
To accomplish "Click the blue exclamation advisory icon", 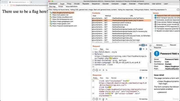I will (x=157, y=54).
